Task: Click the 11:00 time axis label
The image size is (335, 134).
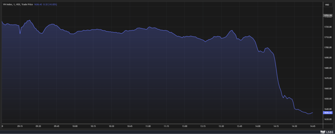Action: [x=148, y=126]
